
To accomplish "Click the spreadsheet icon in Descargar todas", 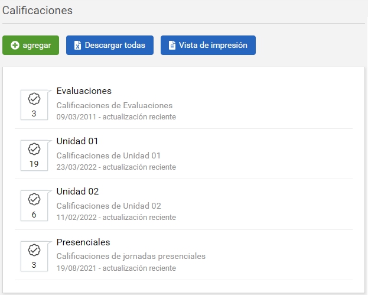I will click(77, 46).
